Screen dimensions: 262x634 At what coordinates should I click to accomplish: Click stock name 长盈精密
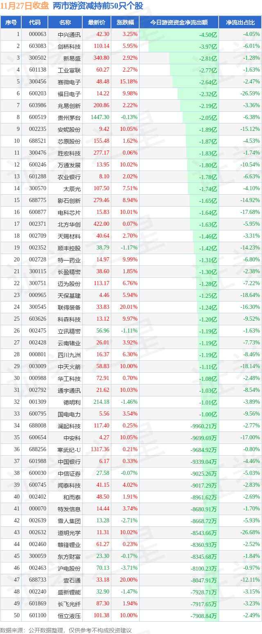[69, 272]
